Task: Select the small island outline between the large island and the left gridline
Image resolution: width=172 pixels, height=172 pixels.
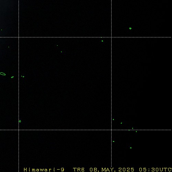Action: (12, 77)
